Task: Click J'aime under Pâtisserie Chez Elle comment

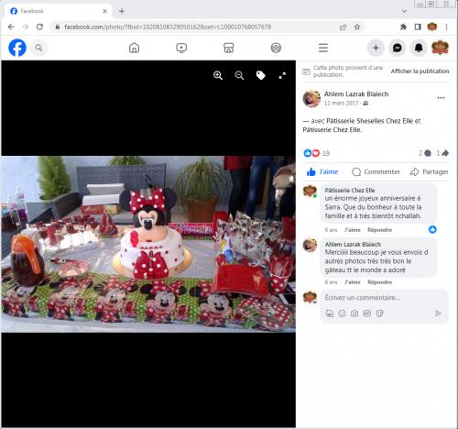Action: (353, 230)
